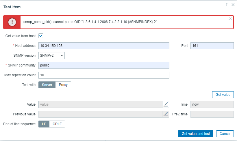Open the SNMP version dropdown
The width and height of the screenshot is (237, 141).
(x=51, y=56)
